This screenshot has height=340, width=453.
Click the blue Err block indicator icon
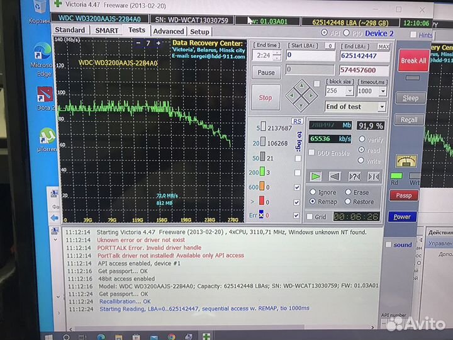point(261,214)
